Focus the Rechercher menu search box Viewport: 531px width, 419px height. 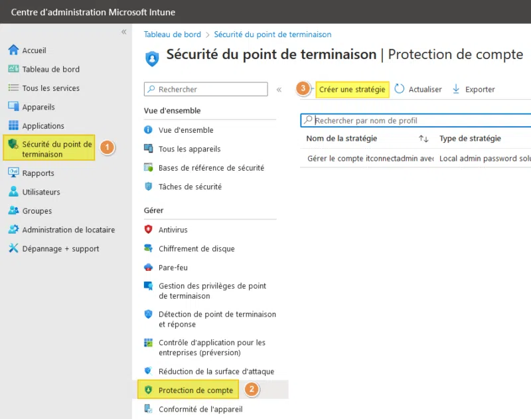[x=209, y=89]
